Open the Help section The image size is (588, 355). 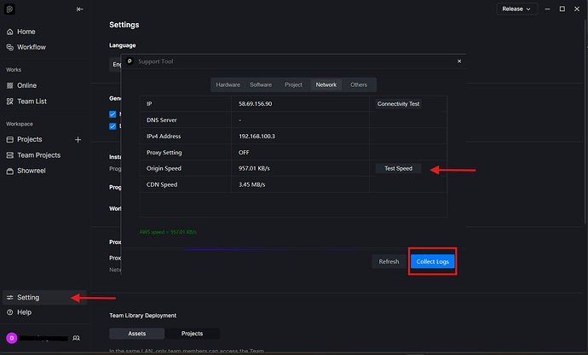25,312
